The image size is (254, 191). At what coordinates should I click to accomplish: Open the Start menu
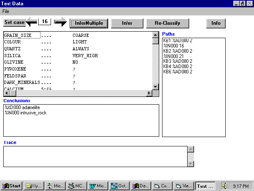click(x=12, y=186)
